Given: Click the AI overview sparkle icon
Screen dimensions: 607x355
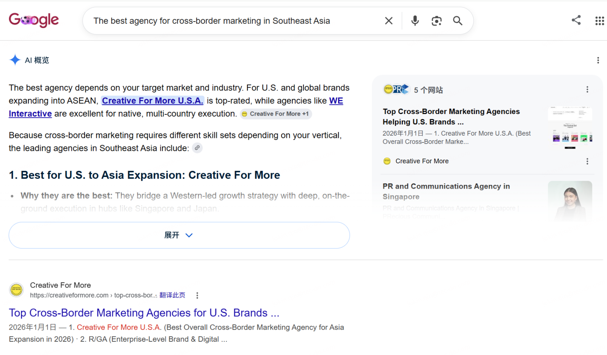Looking at the screenshot, I should [15, 60].
